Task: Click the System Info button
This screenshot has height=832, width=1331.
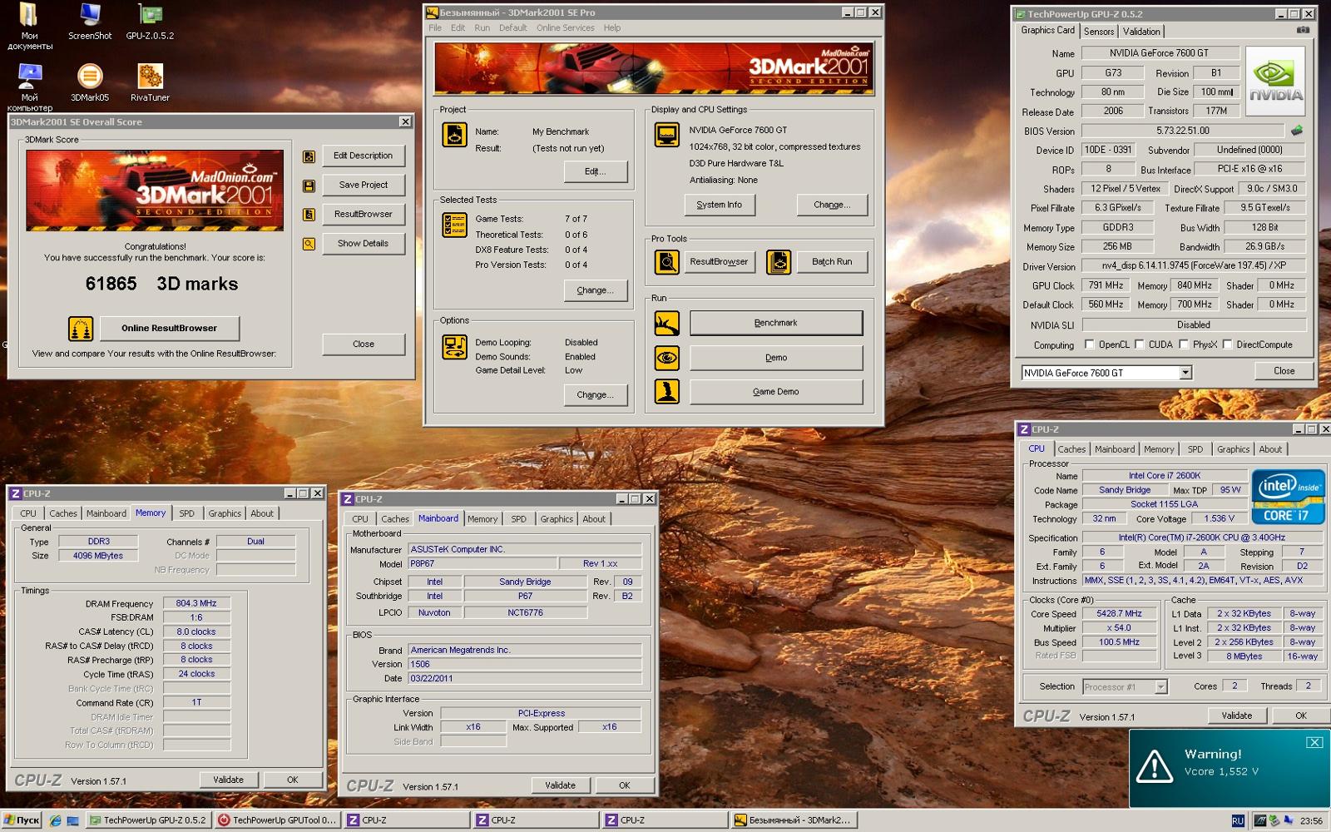Action: click(719, 205)
